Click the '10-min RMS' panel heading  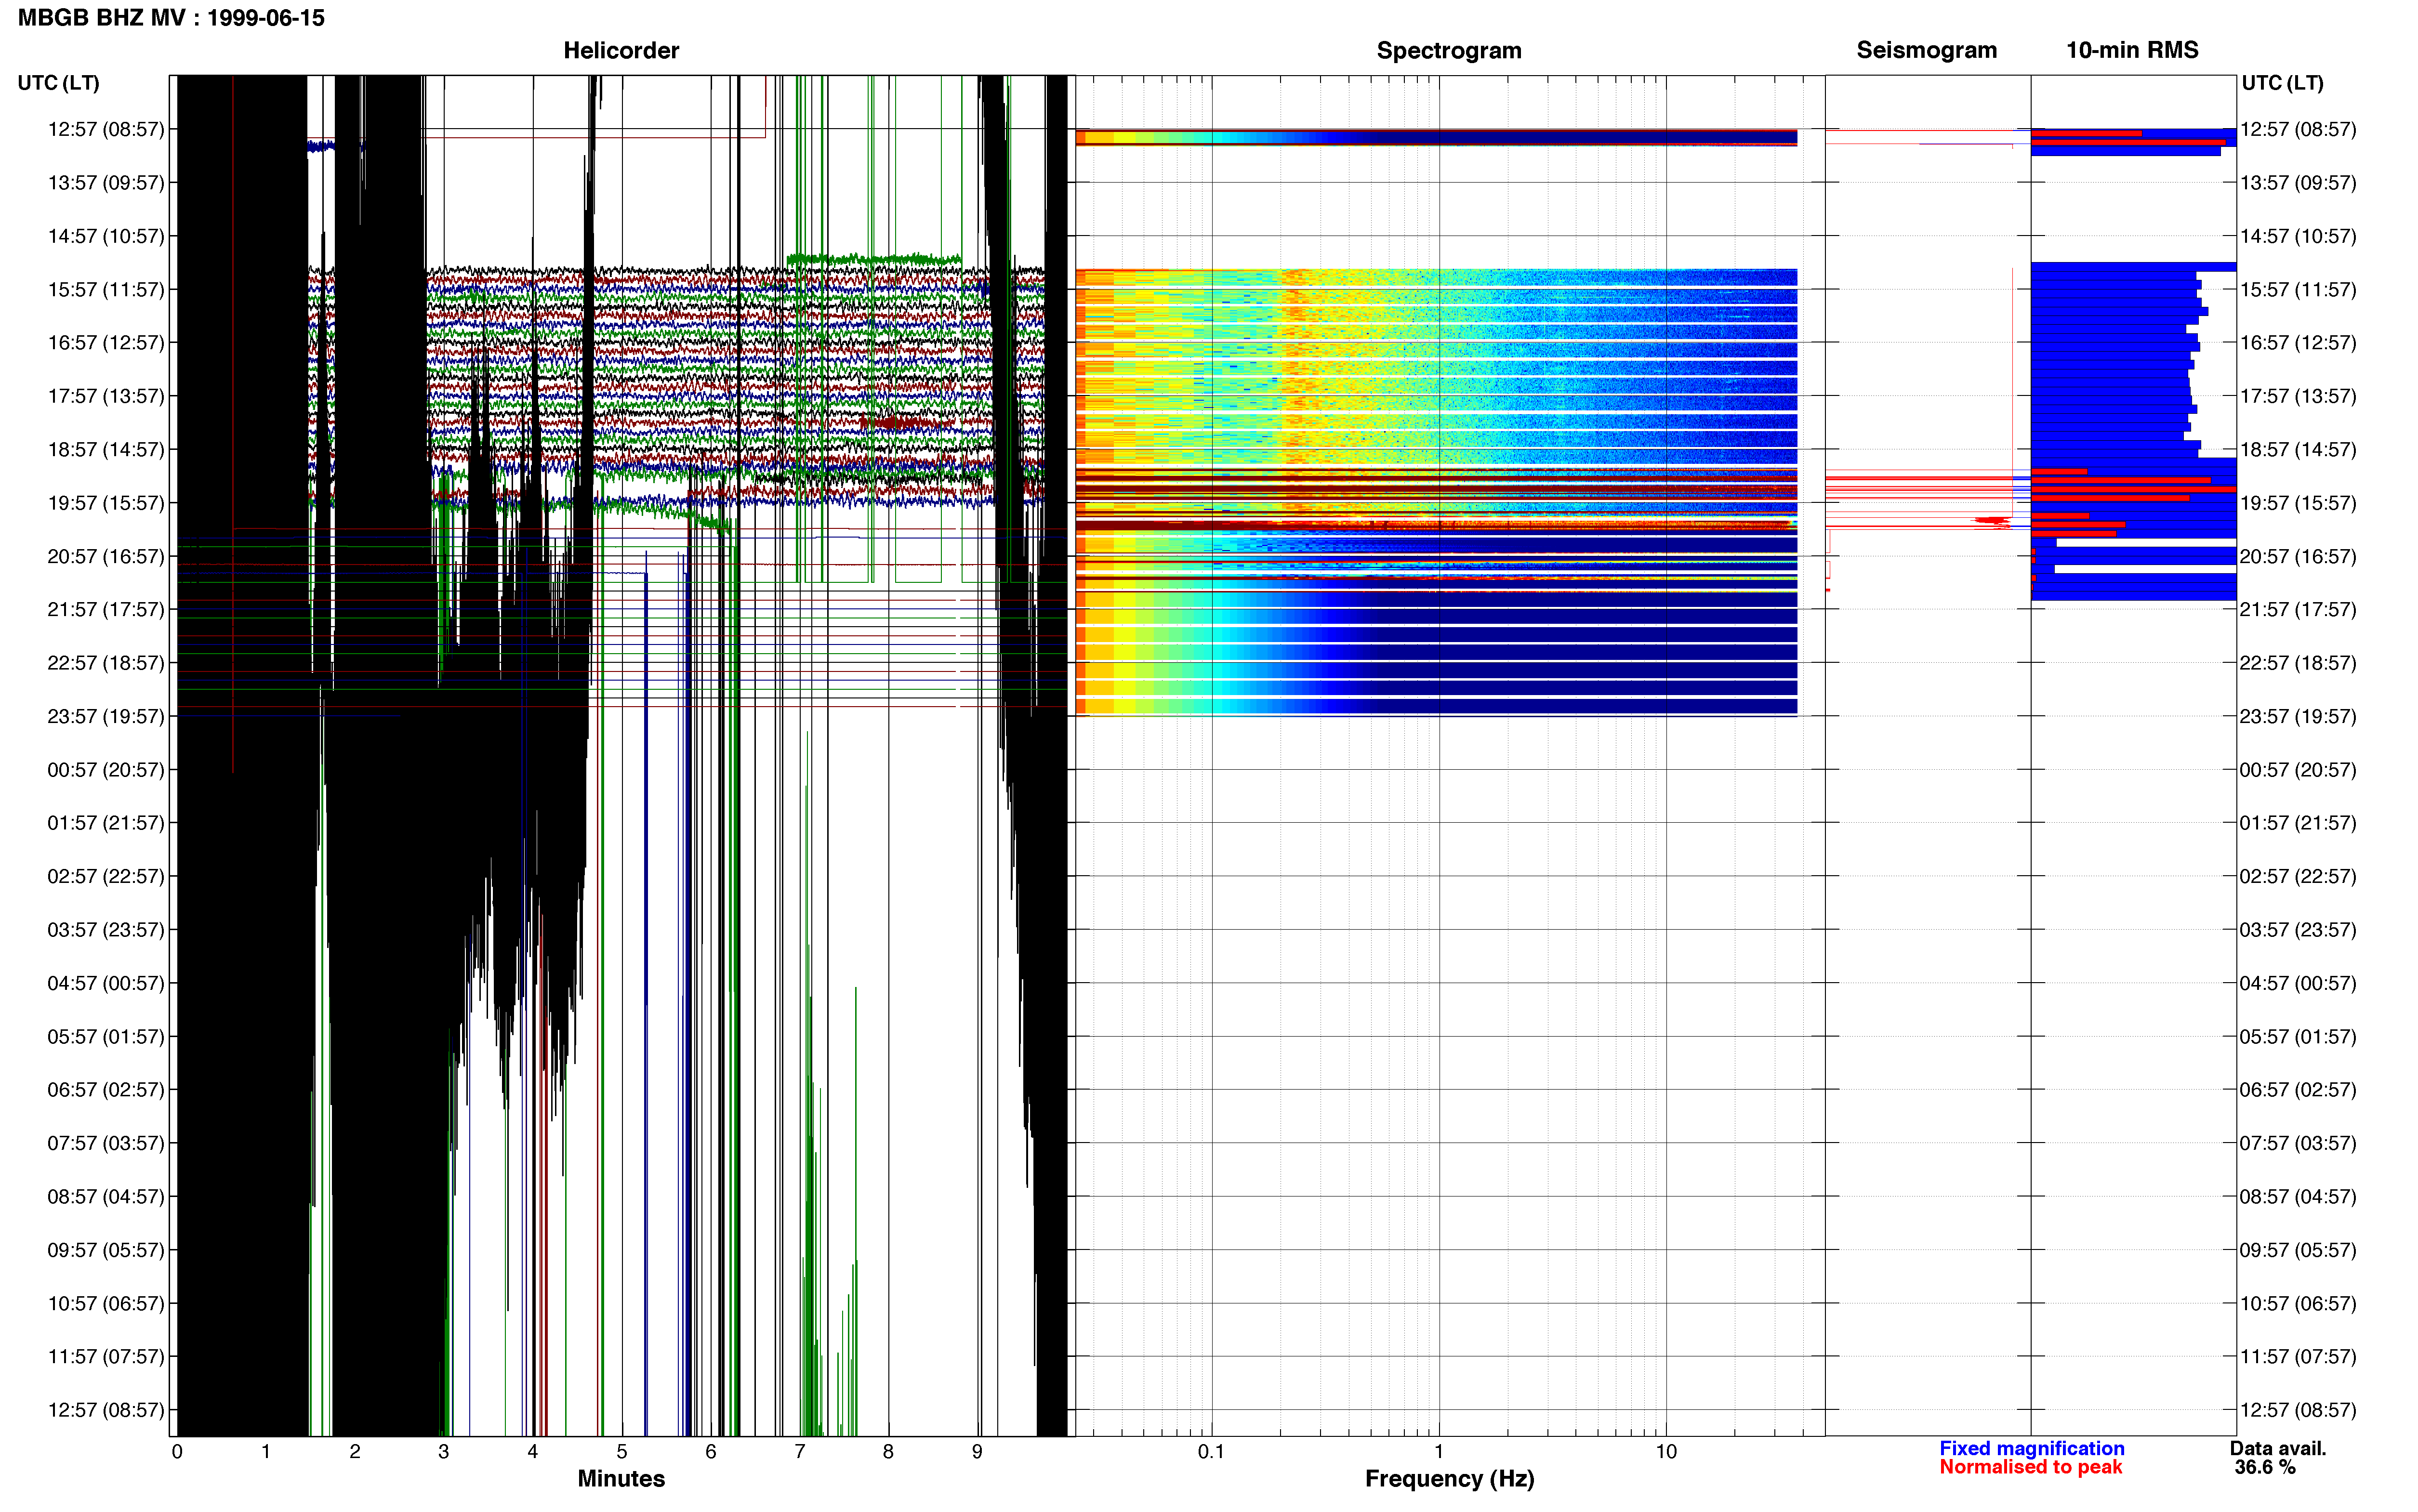(2132, 50)
